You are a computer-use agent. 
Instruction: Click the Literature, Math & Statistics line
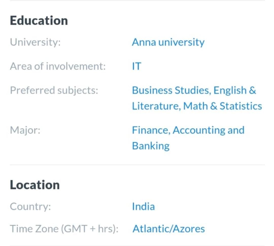(197, 106)
